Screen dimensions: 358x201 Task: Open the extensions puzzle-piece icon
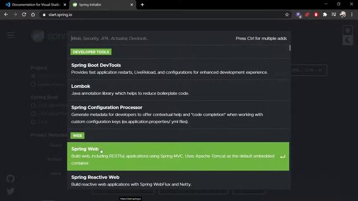pos(324,15)
